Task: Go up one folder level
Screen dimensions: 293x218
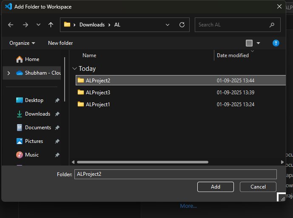Action: click(51, 25)
